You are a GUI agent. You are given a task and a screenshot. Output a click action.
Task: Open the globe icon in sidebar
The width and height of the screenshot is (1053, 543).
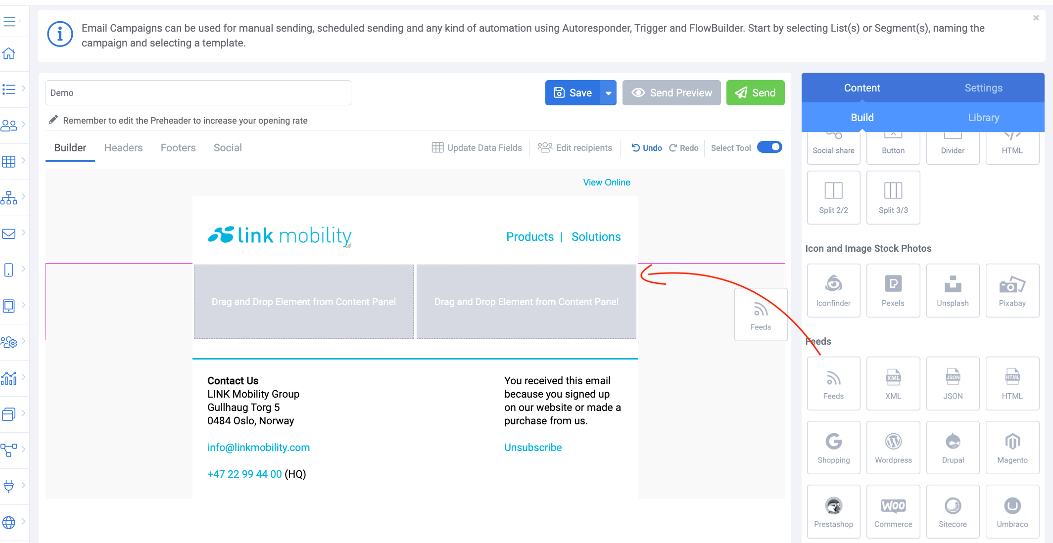coord(9,522)
